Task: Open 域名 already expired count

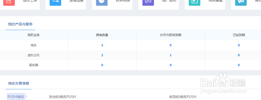Action: click(x=239, y=45)
